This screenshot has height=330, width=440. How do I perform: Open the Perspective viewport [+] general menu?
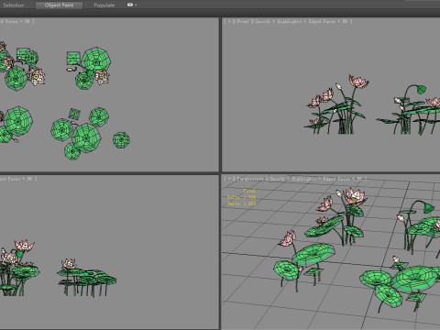[x=229, y=179]
